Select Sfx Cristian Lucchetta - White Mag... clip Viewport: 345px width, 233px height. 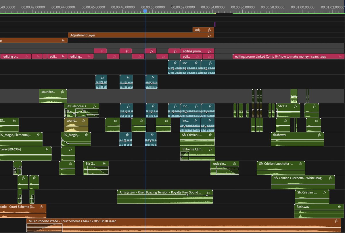pyautogui.click(x=303, y=182)
